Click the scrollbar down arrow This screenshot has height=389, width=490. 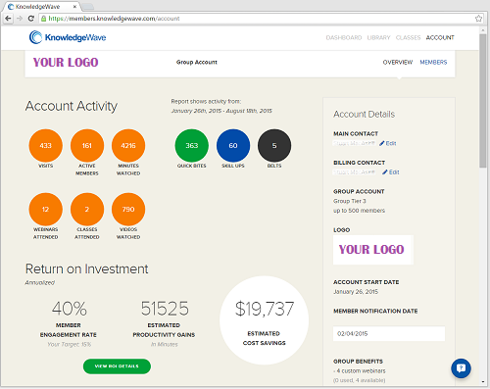[483, 381]
